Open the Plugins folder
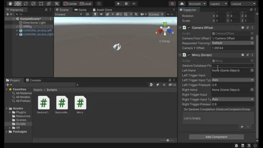The image size is (263, 148). 21,112
